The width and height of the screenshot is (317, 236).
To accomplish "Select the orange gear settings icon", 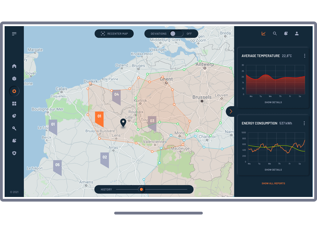I will tap(14, 91).
